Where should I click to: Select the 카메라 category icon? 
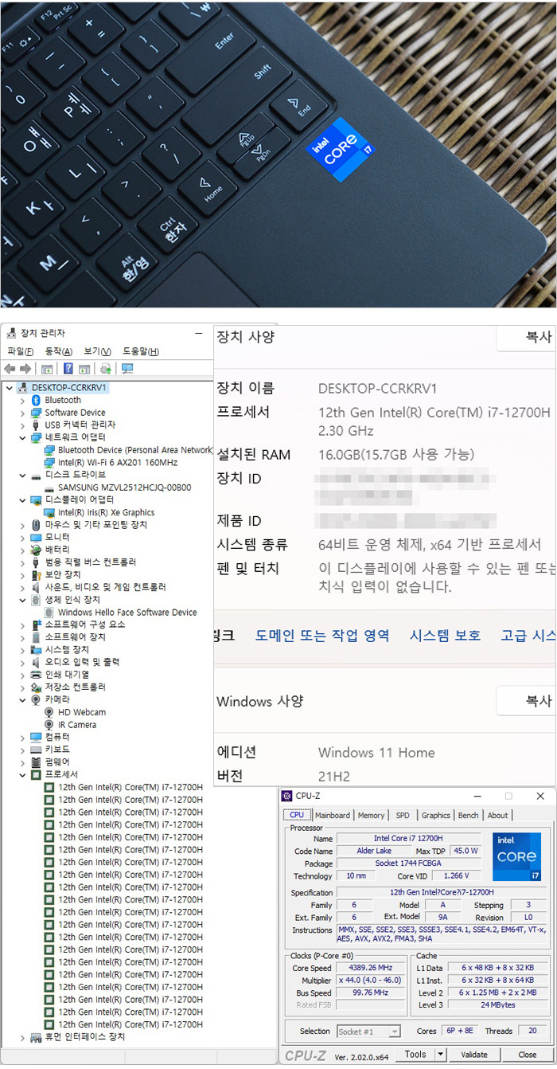(36, 699)
